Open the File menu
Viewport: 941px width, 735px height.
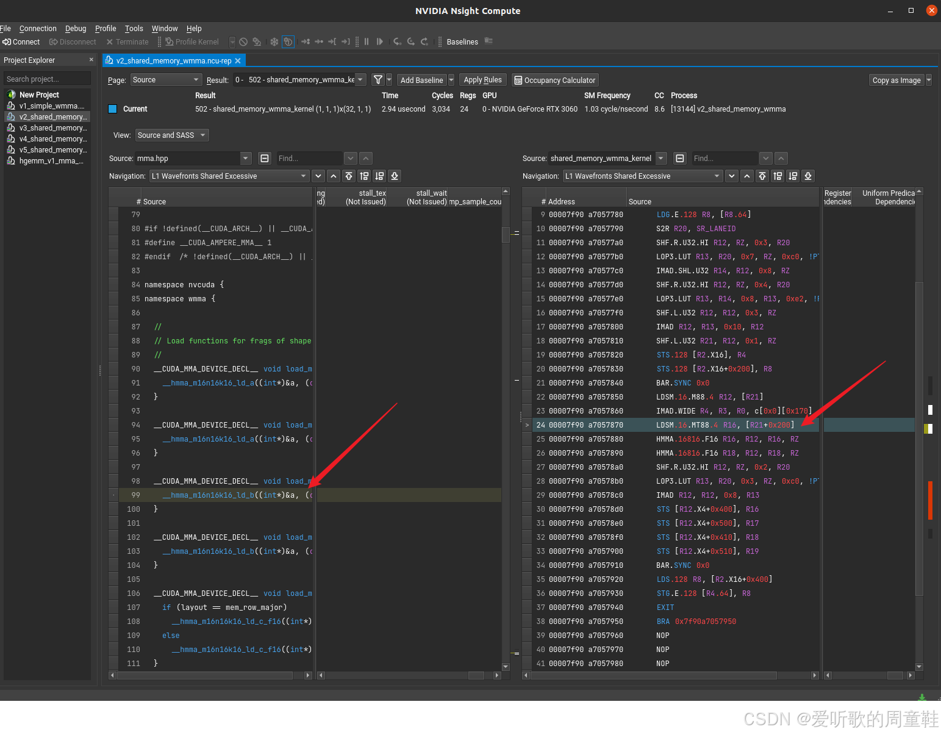(5, 29)
